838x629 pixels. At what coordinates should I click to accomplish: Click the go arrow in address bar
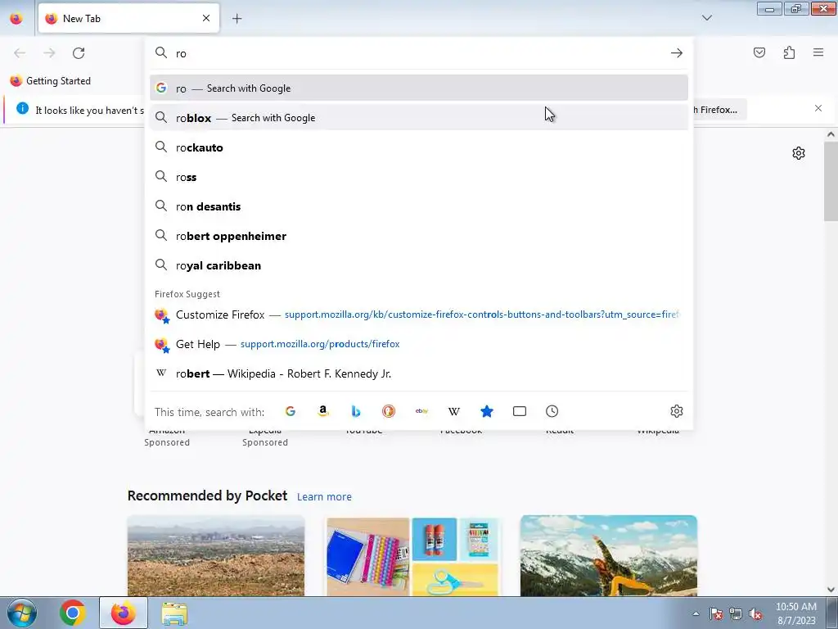coord(677,53)
